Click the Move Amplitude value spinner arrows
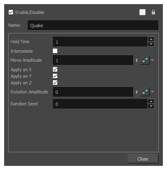The height and width of the screenshot is (170, 167). click(x=136, y=60)
